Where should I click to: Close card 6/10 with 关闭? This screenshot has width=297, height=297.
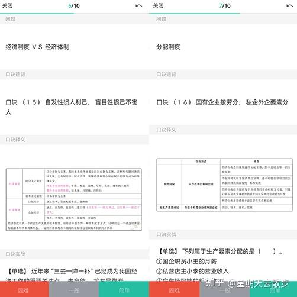coord(8,5)
